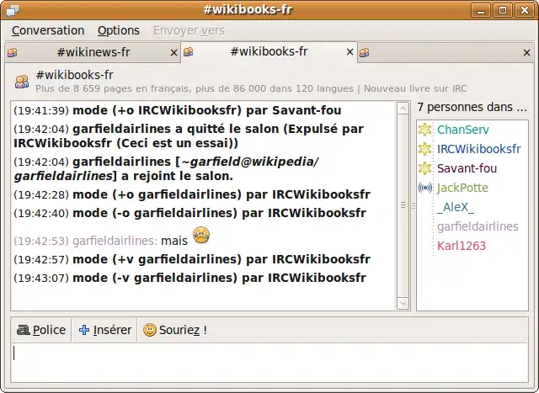Click the voice icon next to JackPotte
This screenshot has height=393, width=539.
(425, 188)
